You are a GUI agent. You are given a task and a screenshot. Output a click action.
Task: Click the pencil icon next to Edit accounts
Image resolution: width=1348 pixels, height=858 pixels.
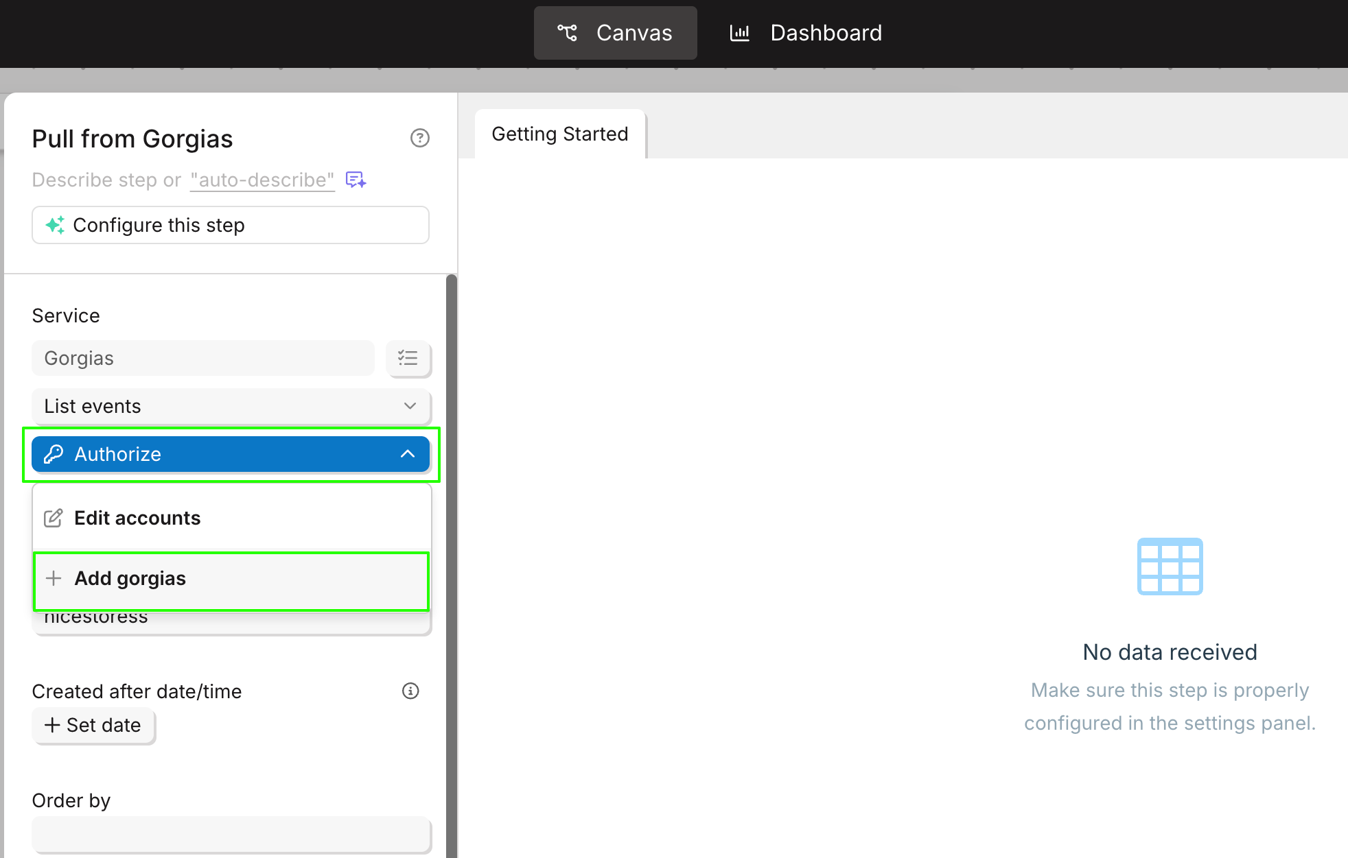(54, 518)
